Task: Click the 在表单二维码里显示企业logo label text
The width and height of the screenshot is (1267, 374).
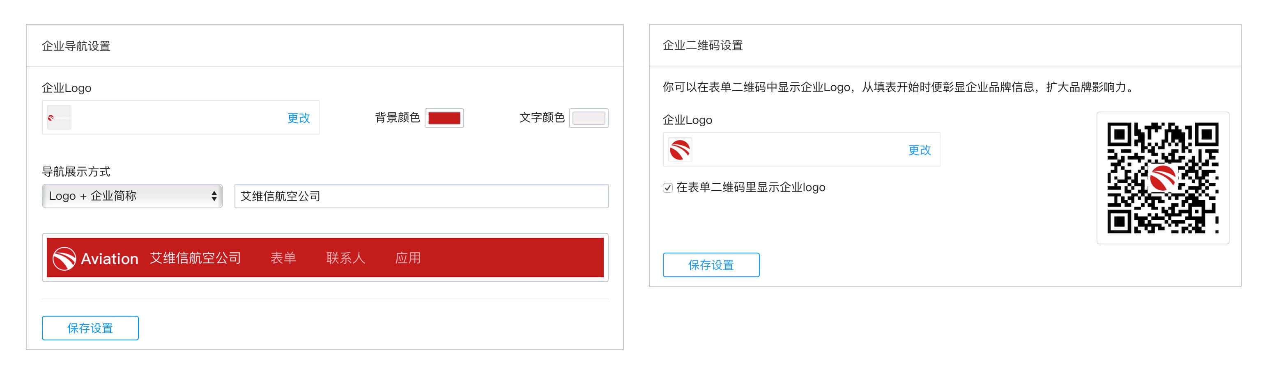Action: pos(751,187)
